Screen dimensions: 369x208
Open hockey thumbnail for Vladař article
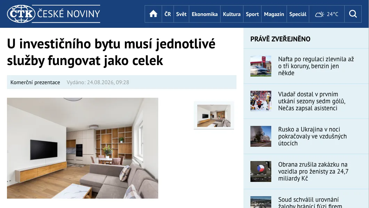click(261, 101)
